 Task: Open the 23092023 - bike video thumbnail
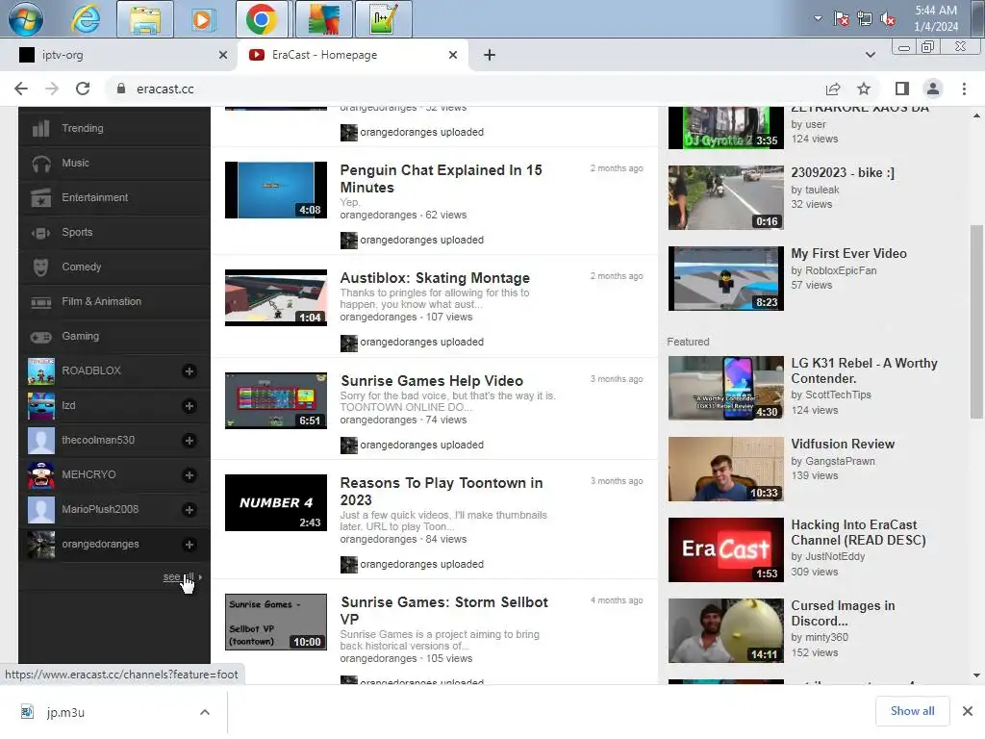tap(725, 198)
